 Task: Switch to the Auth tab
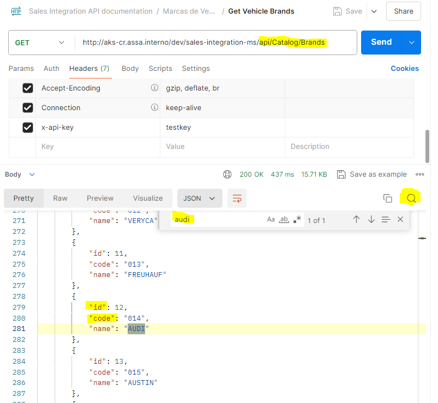[51, 68]
